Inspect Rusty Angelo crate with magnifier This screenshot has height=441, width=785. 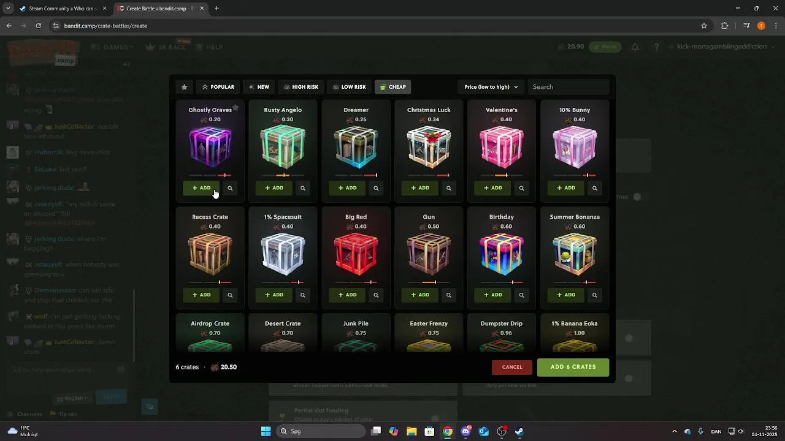303,188
